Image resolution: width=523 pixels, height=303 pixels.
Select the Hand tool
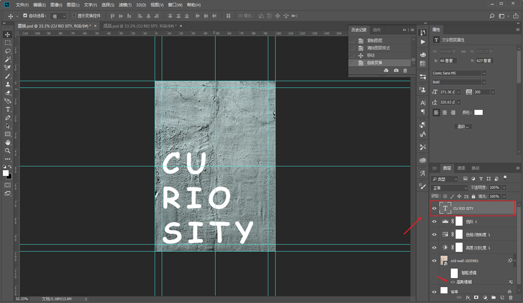tap(8, 142)
